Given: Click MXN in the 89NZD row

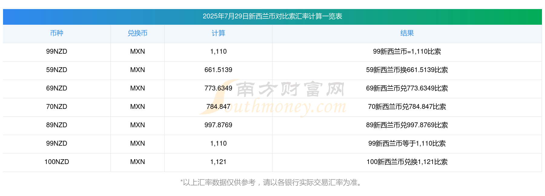Looking at the screenshot, I should [137, 125].
